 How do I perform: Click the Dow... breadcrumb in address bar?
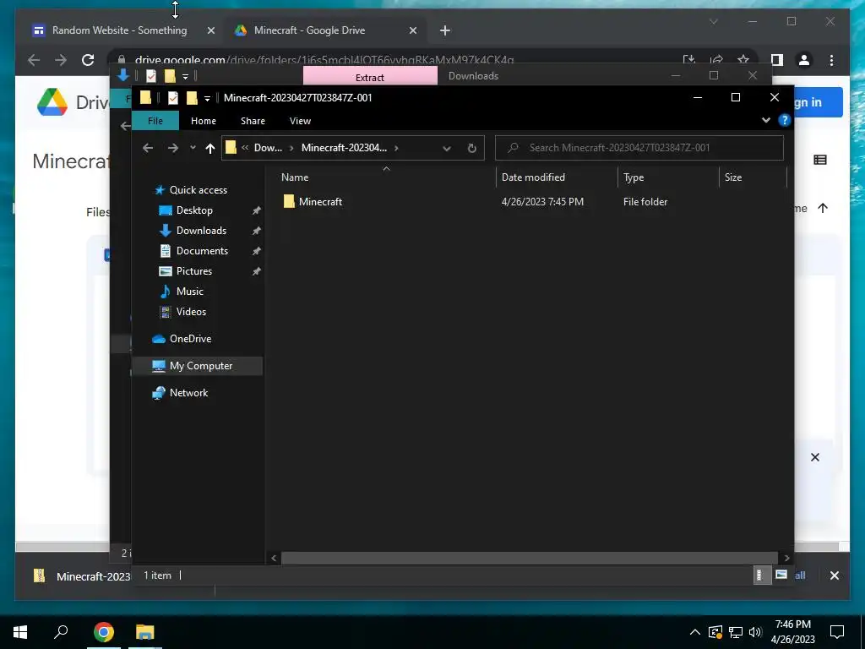click(268, 148)
